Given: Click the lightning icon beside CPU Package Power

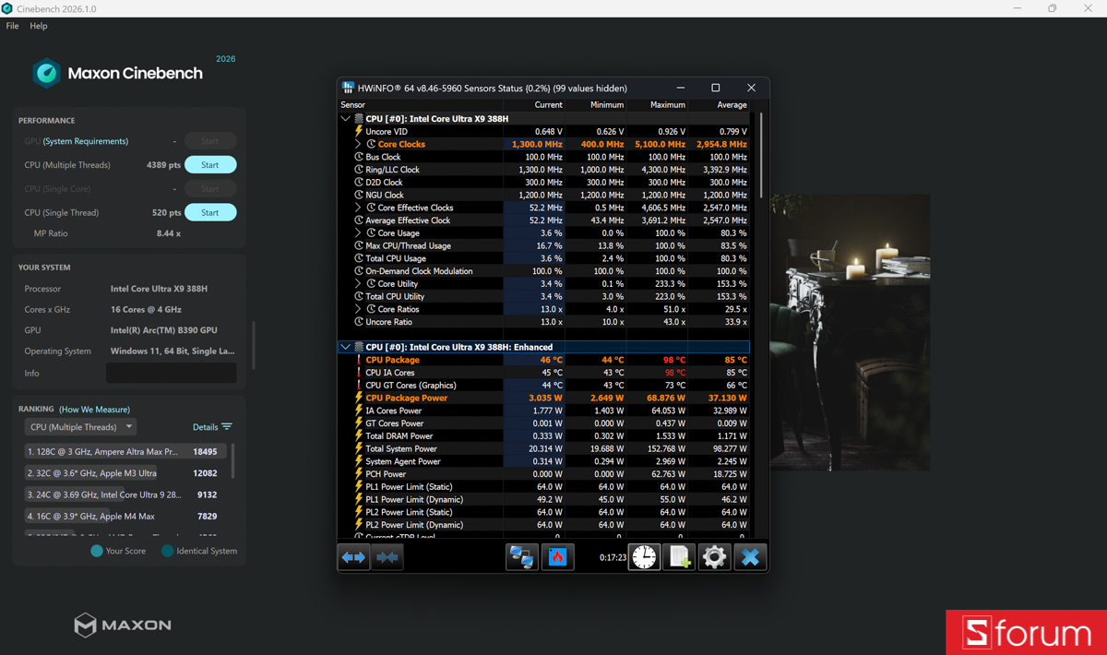Looking at the screenshot, I should point(359,398).
